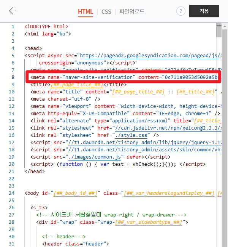Click the vertical scrollbar track of the editor
Screen dimensions: 228x247
[x=225, y=138]
